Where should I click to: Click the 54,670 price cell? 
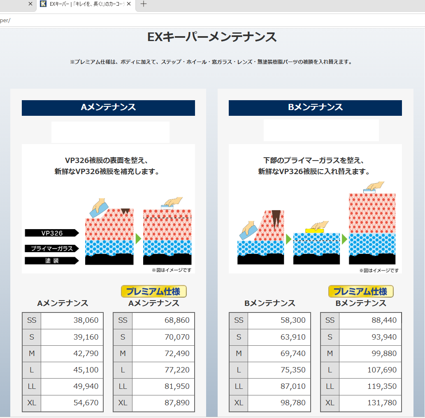[x=72, y=403]
